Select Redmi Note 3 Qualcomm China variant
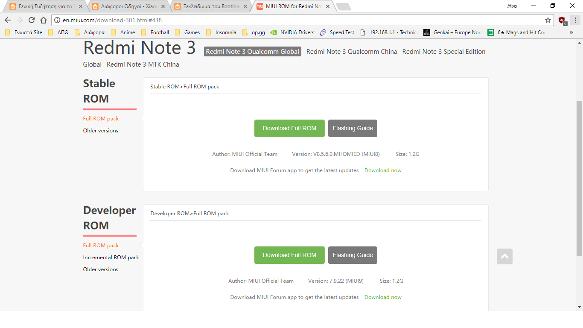Viewport: 583px width, 328px height. click(352, 52)
